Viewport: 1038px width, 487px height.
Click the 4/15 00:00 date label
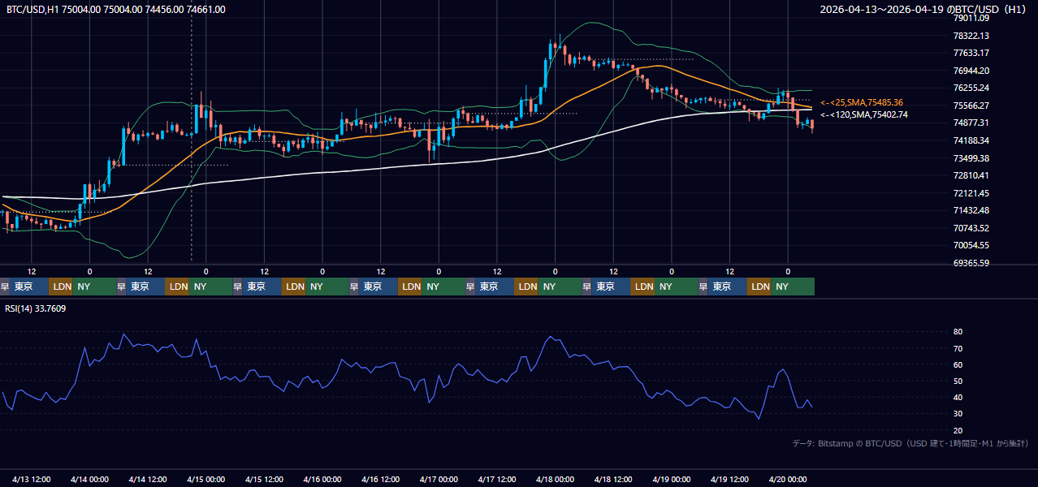click(x=206, y=479)
